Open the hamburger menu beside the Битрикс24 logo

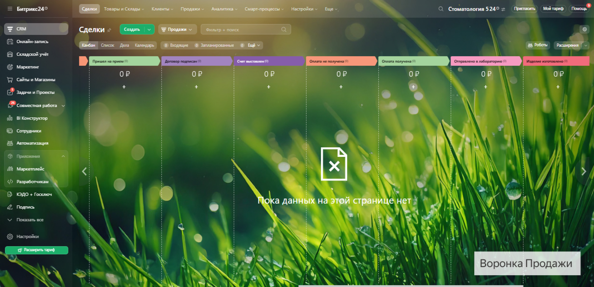10,9
